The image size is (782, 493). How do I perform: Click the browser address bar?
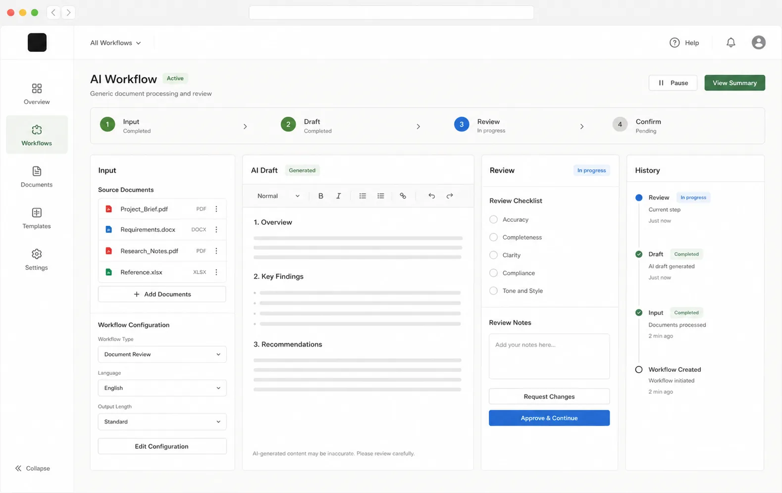tap(391, 12)
